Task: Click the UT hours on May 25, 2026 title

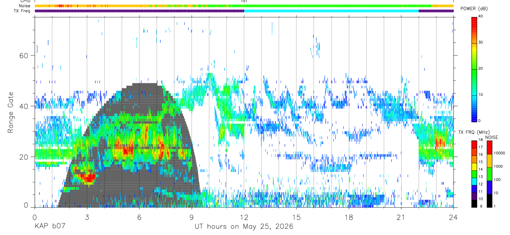Action: pos(244,226)
